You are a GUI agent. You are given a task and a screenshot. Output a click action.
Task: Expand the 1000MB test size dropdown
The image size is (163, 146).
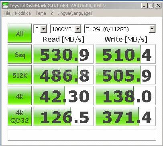point(65,29)
